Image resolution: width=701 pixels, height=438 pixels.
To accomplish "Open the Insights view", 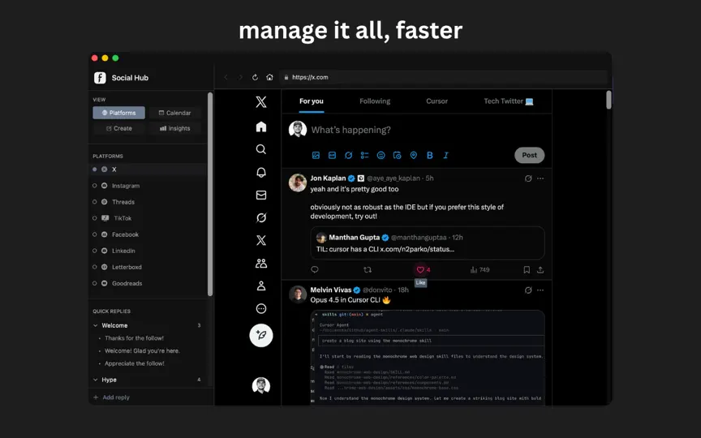I will click(174, 128).
